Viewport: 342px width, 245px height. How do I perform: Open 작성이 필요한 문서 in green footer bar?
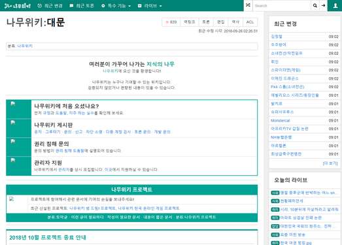tap(123, 217)
